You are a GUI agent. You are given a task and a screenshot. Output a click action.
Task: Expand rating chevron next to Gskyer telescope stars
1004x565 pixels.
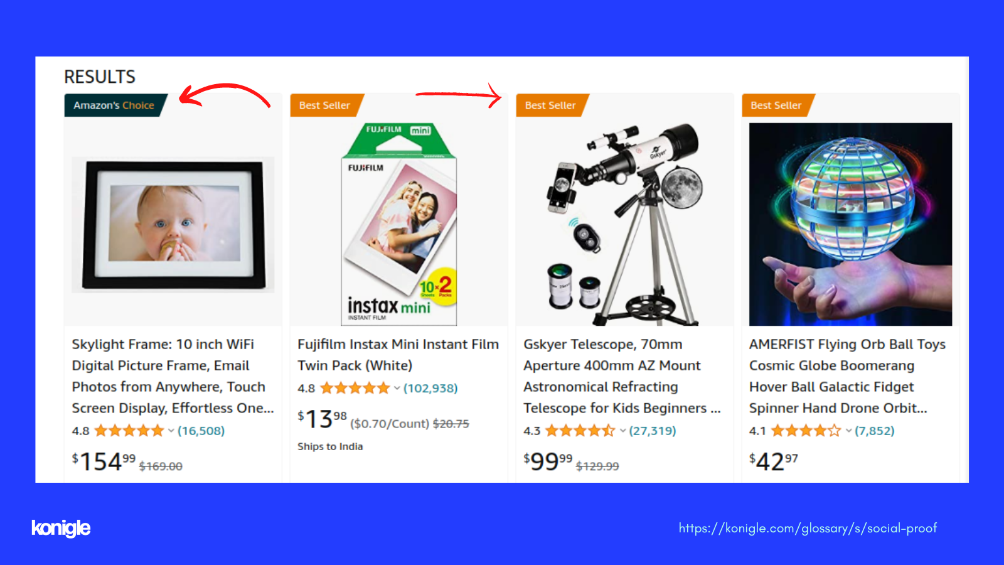[622, 431]
